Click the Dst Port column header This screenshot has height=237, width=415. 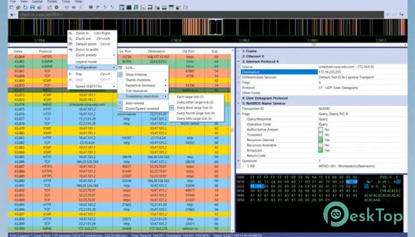[x=188, y=52]
